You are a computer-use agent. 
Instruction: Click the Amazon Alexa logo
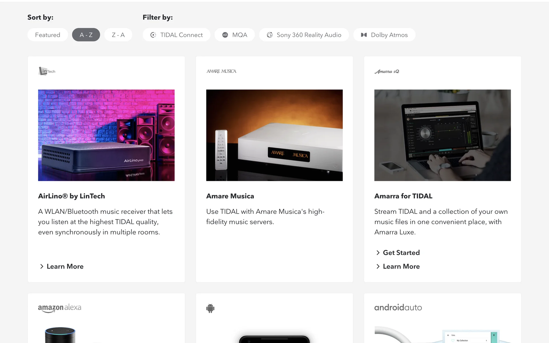click(x=59, y=308)
